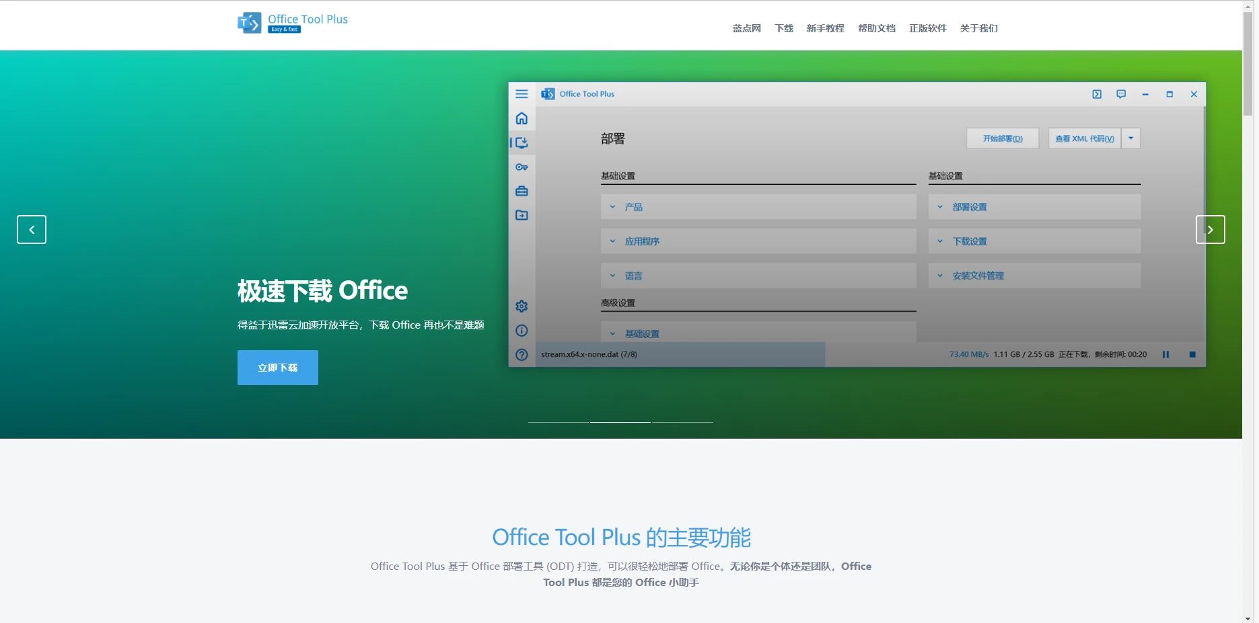Screen dimensions: 1259x623
Task: Expand the 安装文件管理 section
Action: (x=1034, y=276)
